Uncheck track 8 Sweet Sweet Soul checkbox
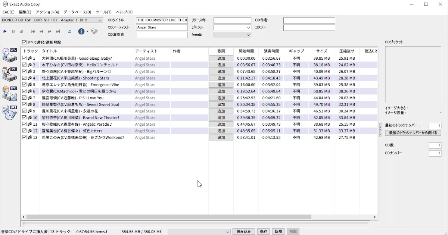448x235 pixels. point(25,104)
